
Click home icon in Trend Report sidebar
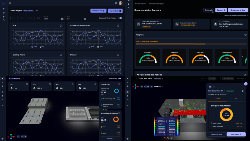coord(4,9)
